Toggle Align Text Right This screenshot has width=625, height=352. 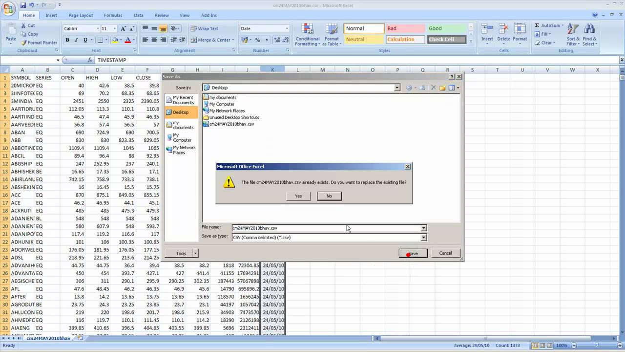coord(163,40)
